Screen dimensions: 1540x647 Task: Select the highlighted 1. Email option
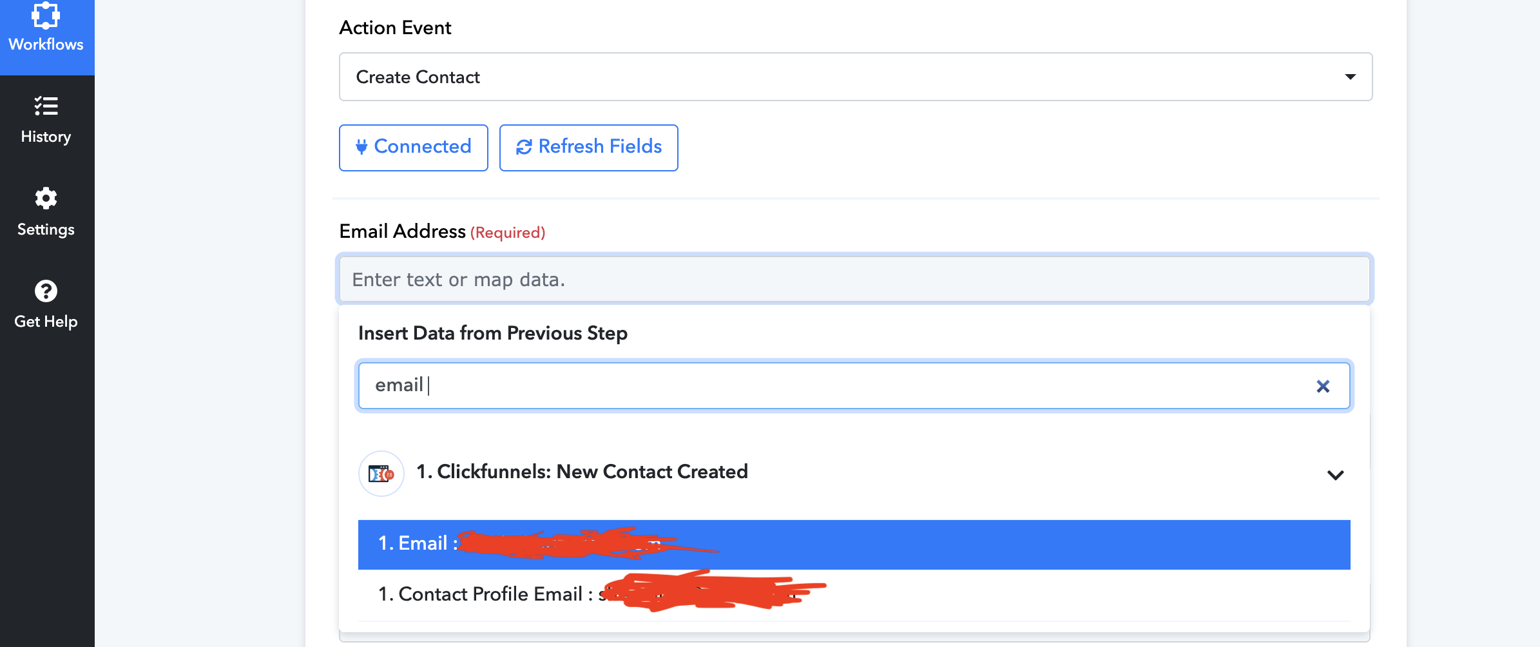point(854,545)
